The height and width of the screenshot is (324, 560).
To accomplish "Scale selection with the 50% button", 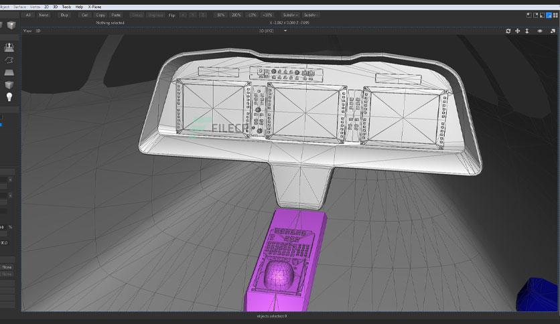I will 220,15.
